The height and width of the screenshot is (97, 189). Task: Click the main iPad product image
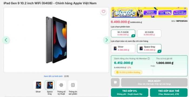pos(56,40)
